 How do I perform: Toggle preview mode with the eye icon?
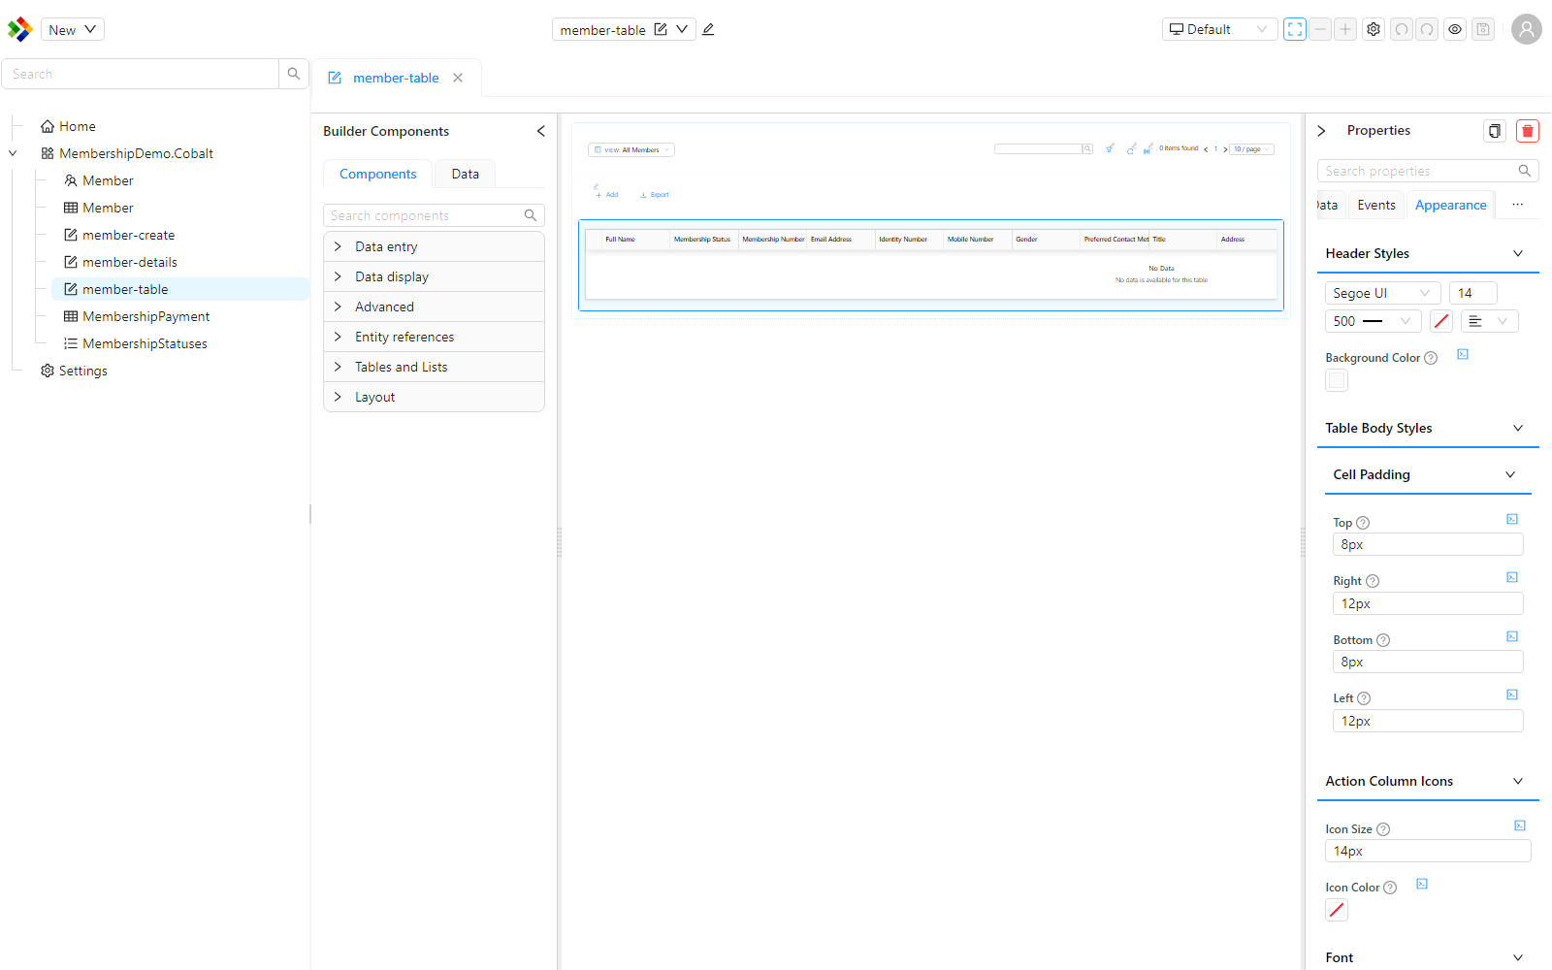pyautogui.click(x=1455, y=29)
